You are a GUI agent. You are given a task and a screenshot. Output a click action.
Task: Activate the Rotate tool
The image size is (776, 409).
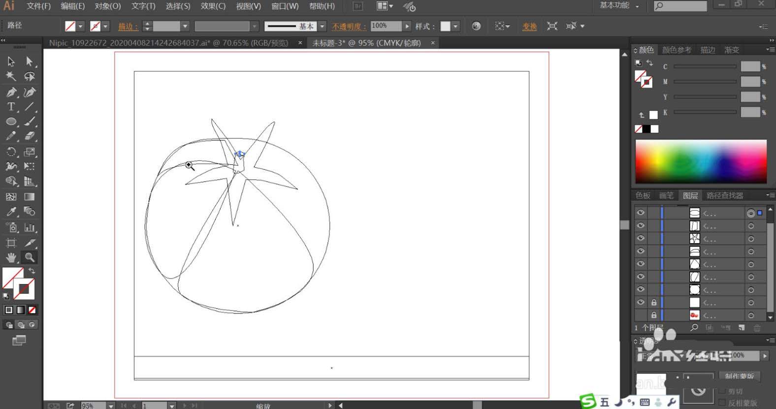coord(11,152)
